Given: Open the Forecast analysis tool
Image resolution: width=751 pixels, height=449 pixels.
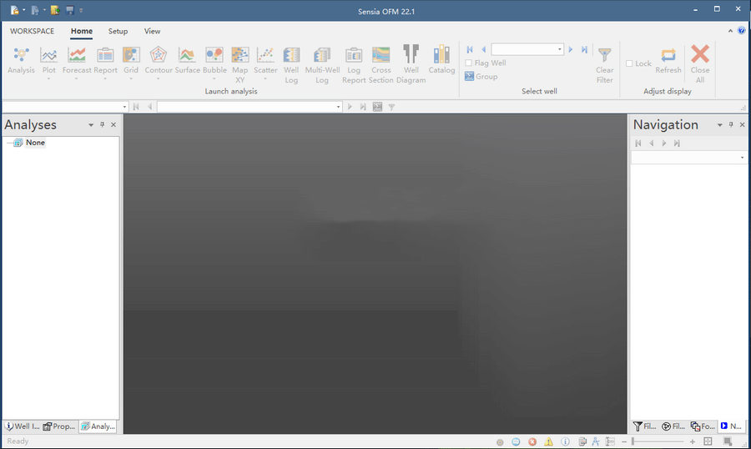Looking at the screenshot, I should click(77, 56).
